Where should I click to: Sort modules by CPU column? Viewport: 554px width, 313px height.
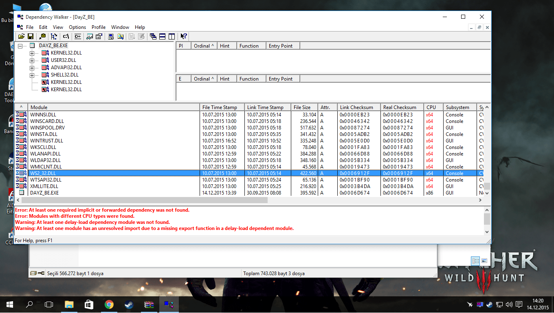click(434, 107)
